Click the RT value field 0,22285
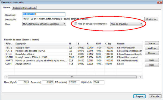Screen dimensions: 163x100 click(74, 82)
